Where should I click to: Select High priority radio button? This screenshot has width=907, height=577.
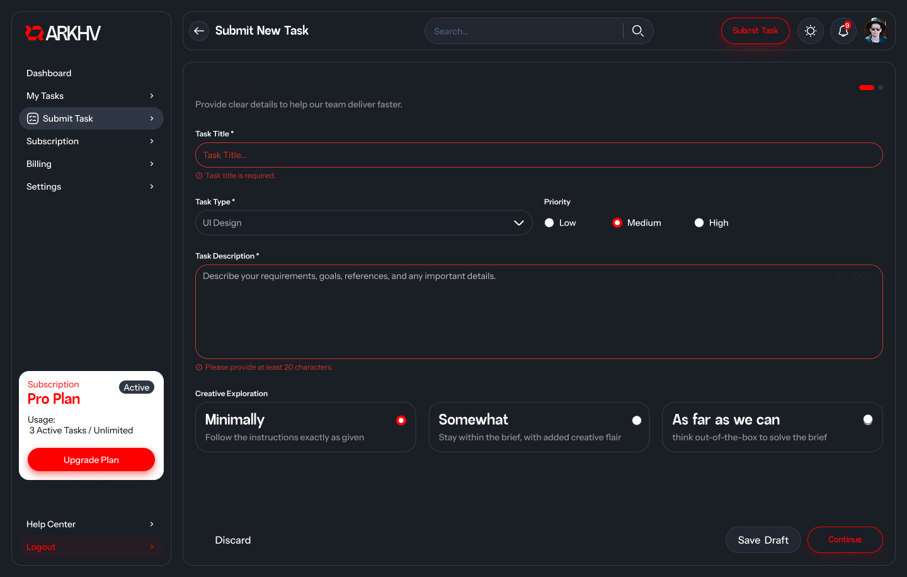pos(699,223)
